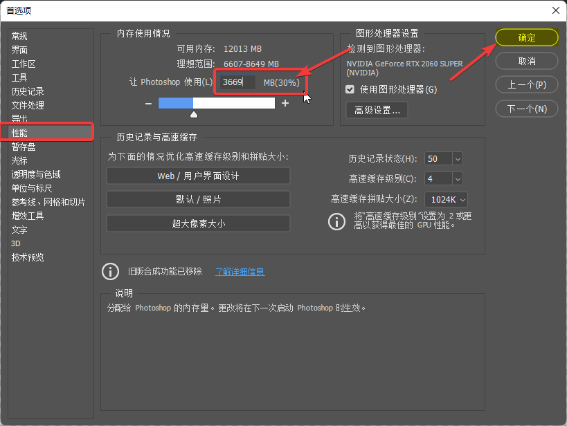Viewport: 567px width, 426px height.
Task: Choose the 默认 / 照片 optimization preset
Action: 198,199
